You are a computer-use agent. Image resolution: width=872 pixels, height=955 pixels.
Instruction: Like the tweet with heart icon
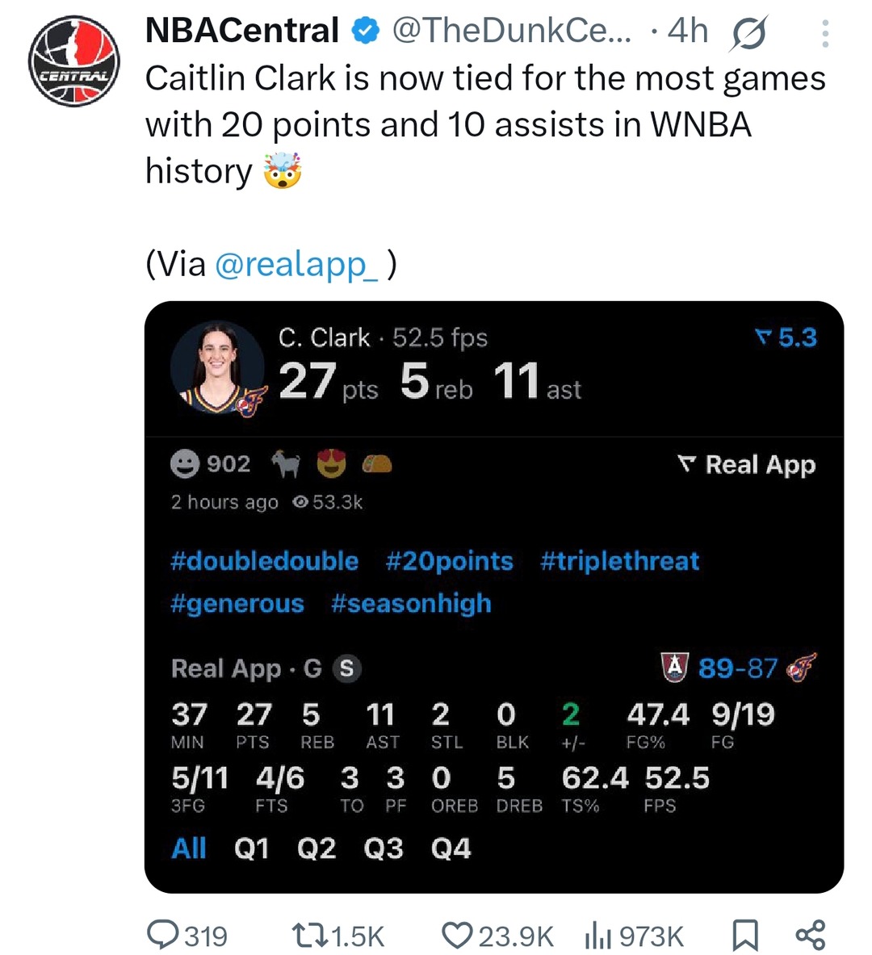point(457,935)
